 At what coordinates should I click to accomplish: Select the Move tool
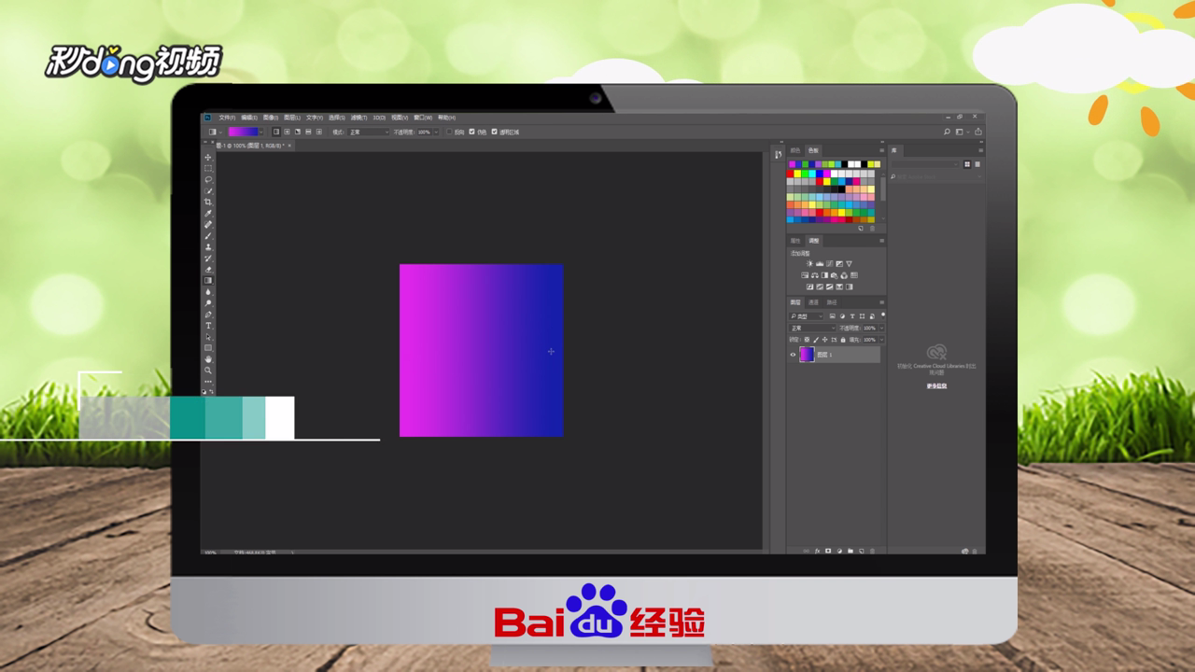point(208,157)
